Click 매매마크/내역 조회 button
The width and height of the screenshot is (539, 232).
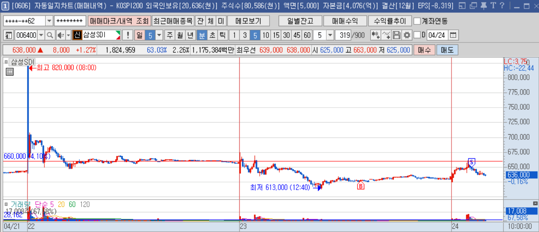119,21
